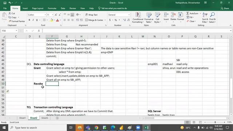Image resolution: width=233 pixels, height=131 pixels.
Task: Increase indent in Alignment group
Action: click(x=81, y=20)
